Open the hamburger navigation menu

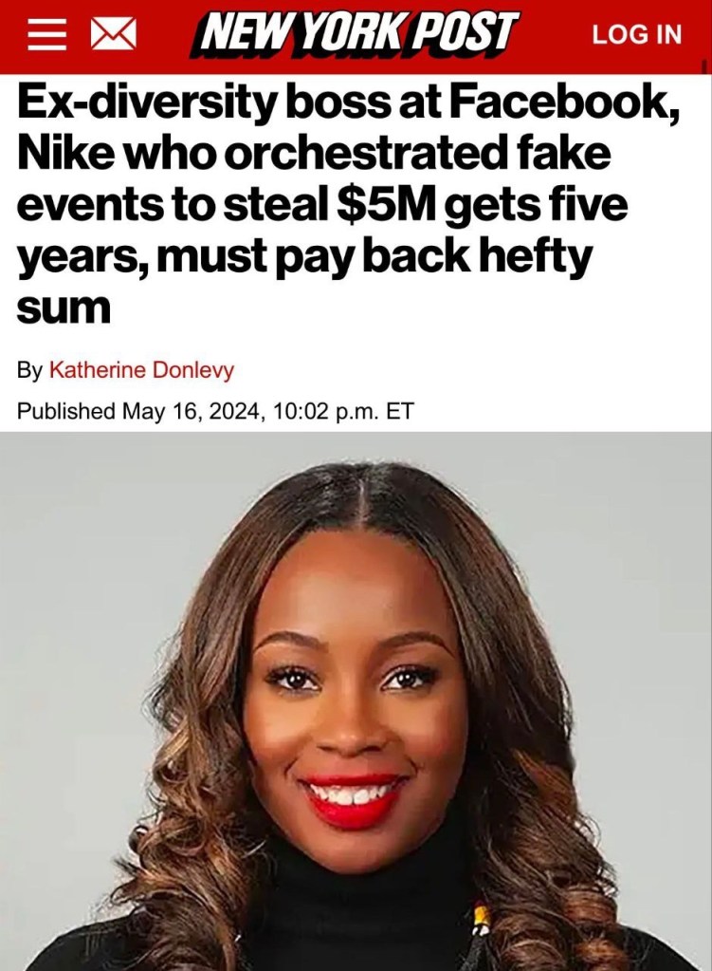(x=47, y=35)
